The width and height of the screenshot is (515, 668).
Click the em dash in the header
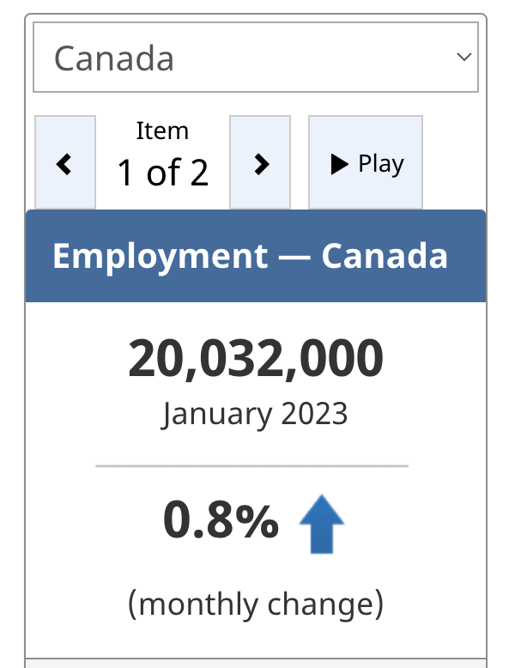coord(294,257)
